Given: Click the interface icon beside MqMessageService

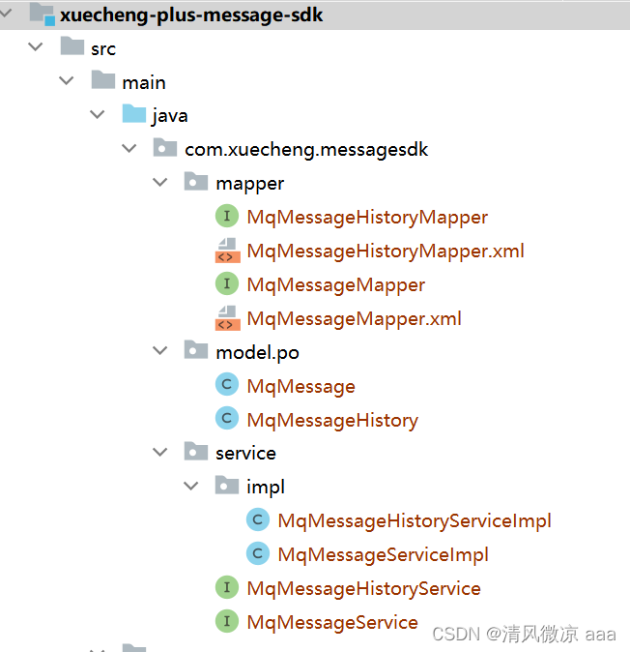Looking at the screenshot, I should (x=227, y=621).
